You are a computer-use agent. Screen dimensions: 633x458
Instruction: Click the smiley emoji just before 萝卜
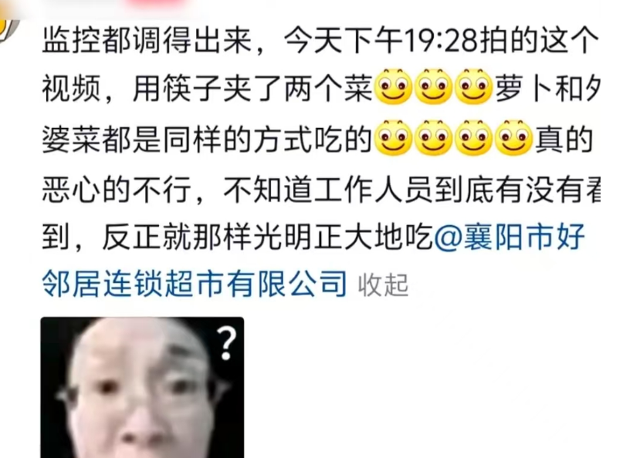pyautogui.click(x=474, y=87)
